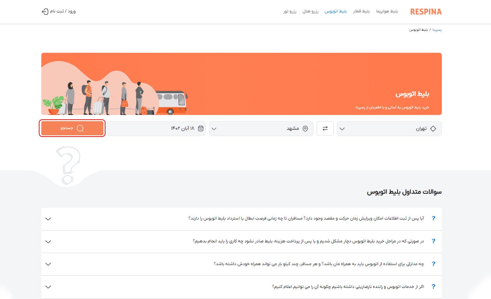Click the رسپینا breadcrumb link
Screen dimensions: 491x299
(437, 30)
